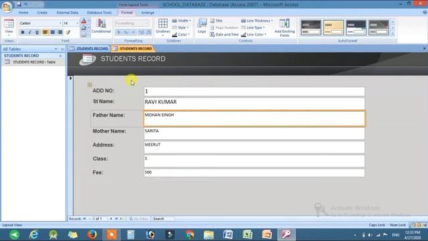Click Add Existing Fields
The image size is (428, 241).
(285, 27)
